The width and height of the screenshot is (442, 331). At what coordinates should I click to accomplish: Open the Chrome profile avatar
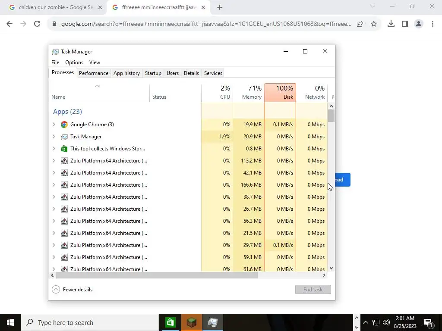(x=419, y=24)
